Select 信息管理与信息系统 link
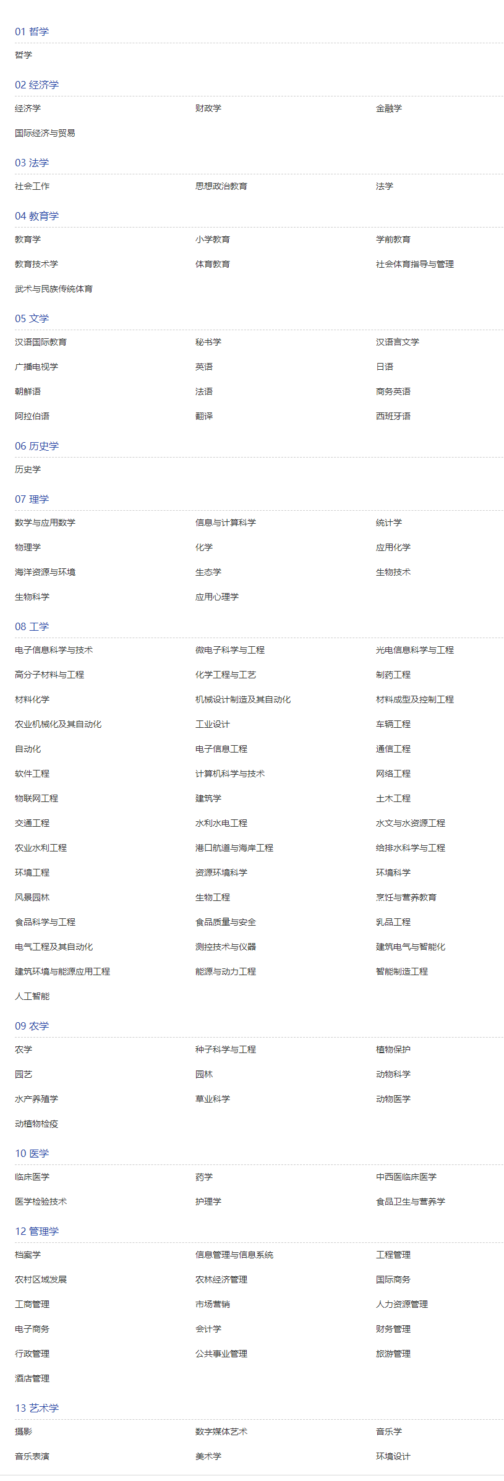The image size is (504, 1481). coord(234,1255)
